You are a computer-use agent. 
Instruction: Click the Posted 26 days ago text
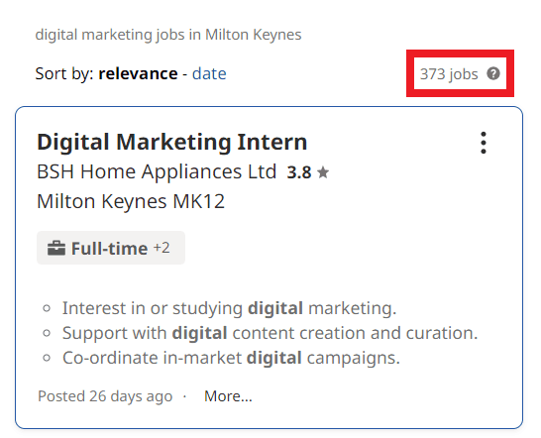105,396
